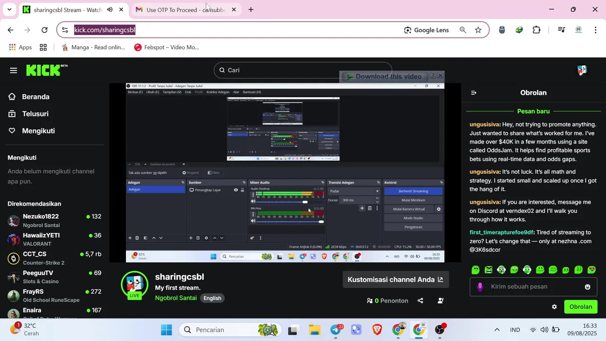Viewport: 606px width, 341px height.
Task: Open Brave browser from taskbar
Action: coord(377,330)
